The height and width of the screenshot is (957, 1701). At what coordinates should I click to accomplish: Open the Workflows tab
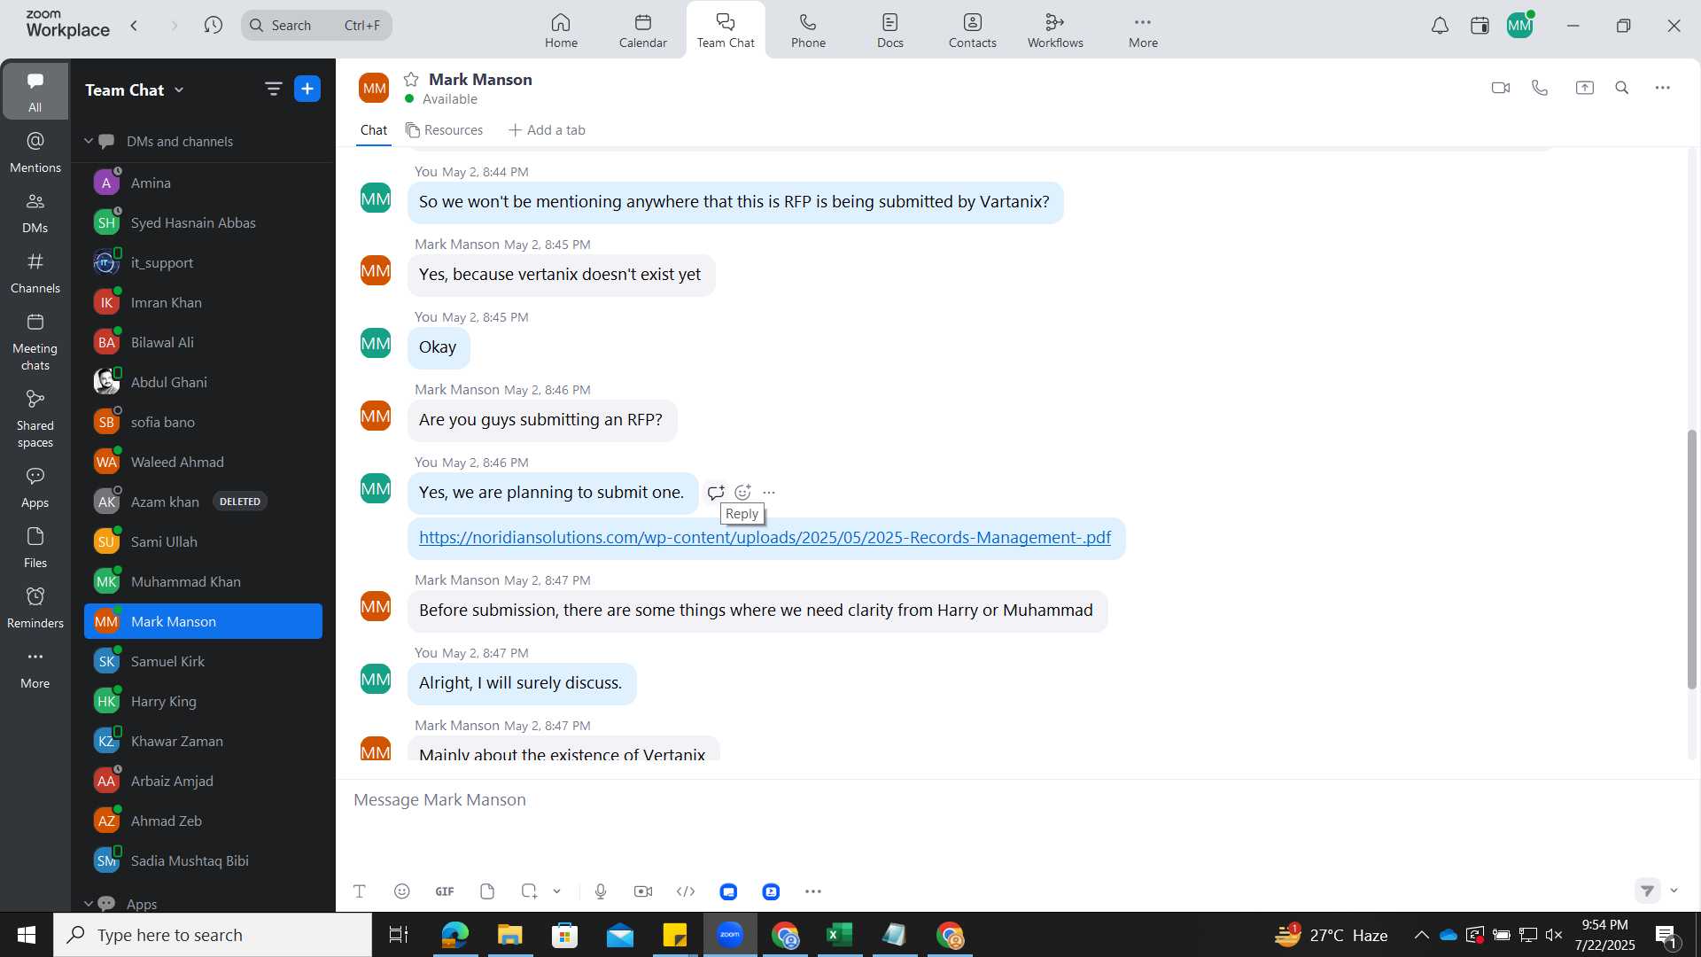[x=1055, y=30]
